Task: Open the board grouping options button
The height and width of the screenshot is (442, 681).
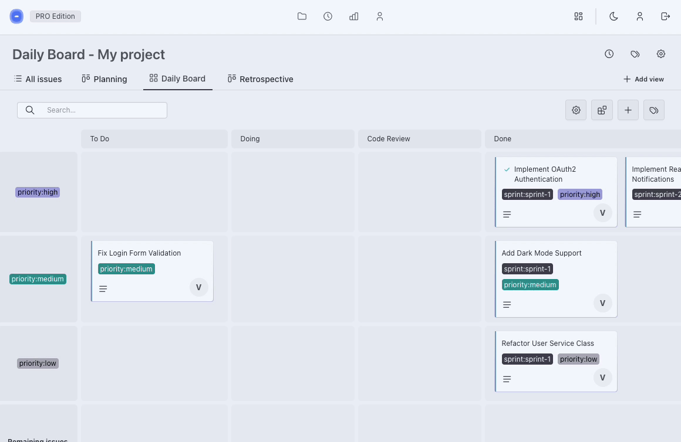Action: tap(602, 110)
